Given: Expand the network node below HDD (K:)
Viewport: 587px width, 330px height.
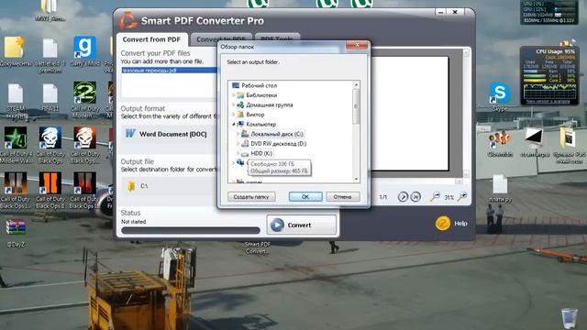Looking at the screenshot, I should pos(234,163).
